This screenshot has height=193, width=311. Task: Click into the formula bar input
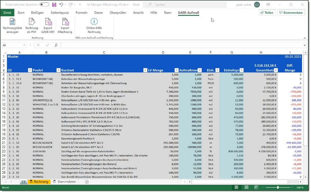tap(182, 45)
